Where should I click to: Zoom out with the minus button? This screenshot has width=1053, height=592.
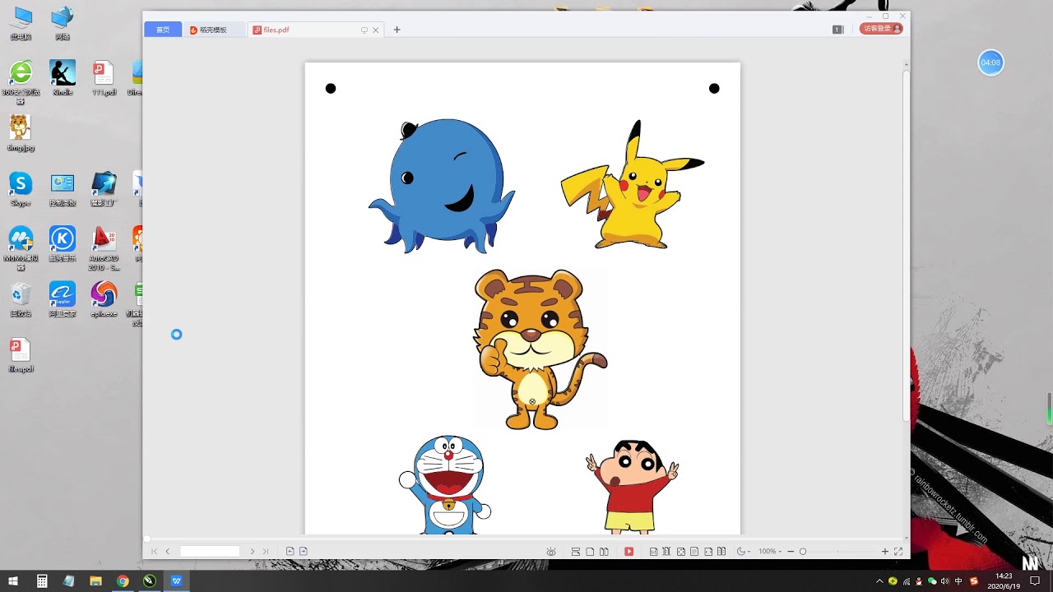pyautogui.click(x=791, y=552)
